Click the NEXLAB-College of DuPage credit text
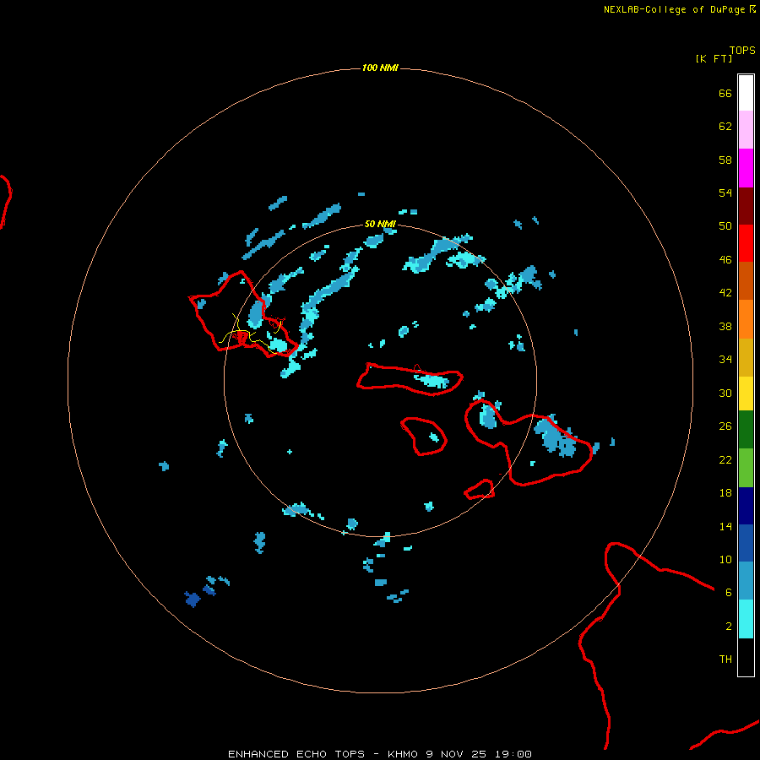760x760 pixels. [674, 9]
